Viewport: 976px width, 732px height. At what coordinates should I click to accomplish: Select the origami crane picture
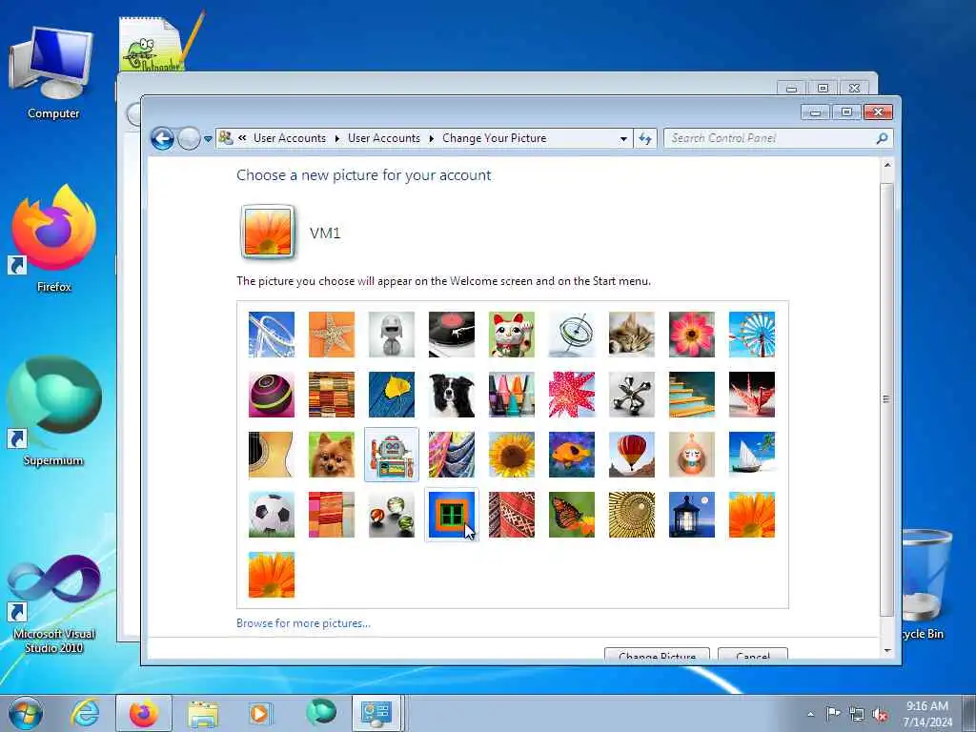click(752, 395)
